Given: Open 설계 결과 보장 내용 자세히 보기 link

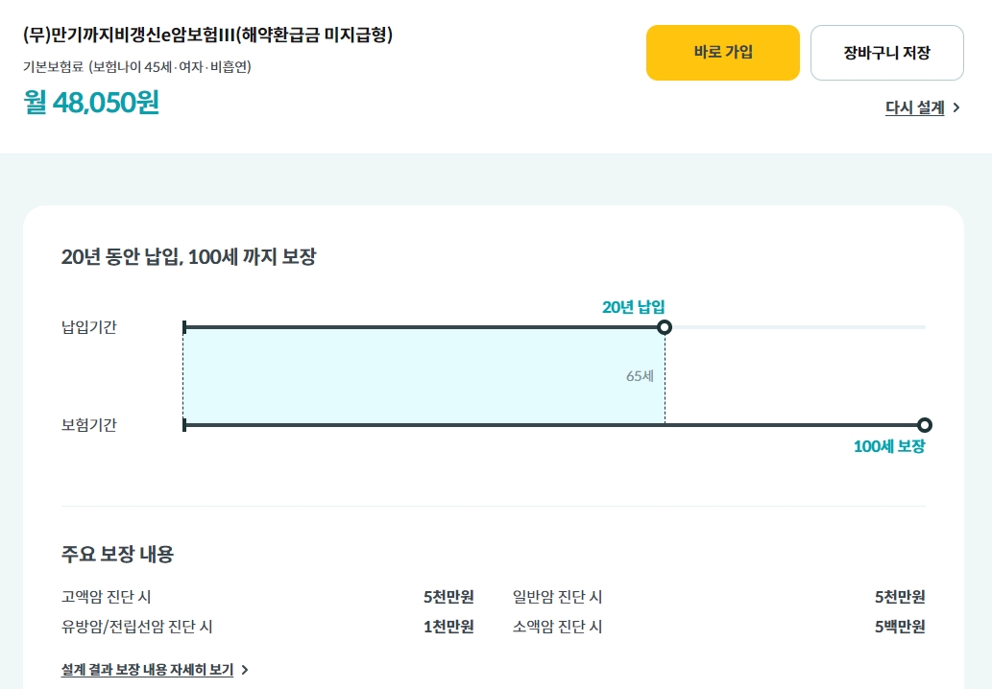Looking at the screenshot, I should 147,670.
